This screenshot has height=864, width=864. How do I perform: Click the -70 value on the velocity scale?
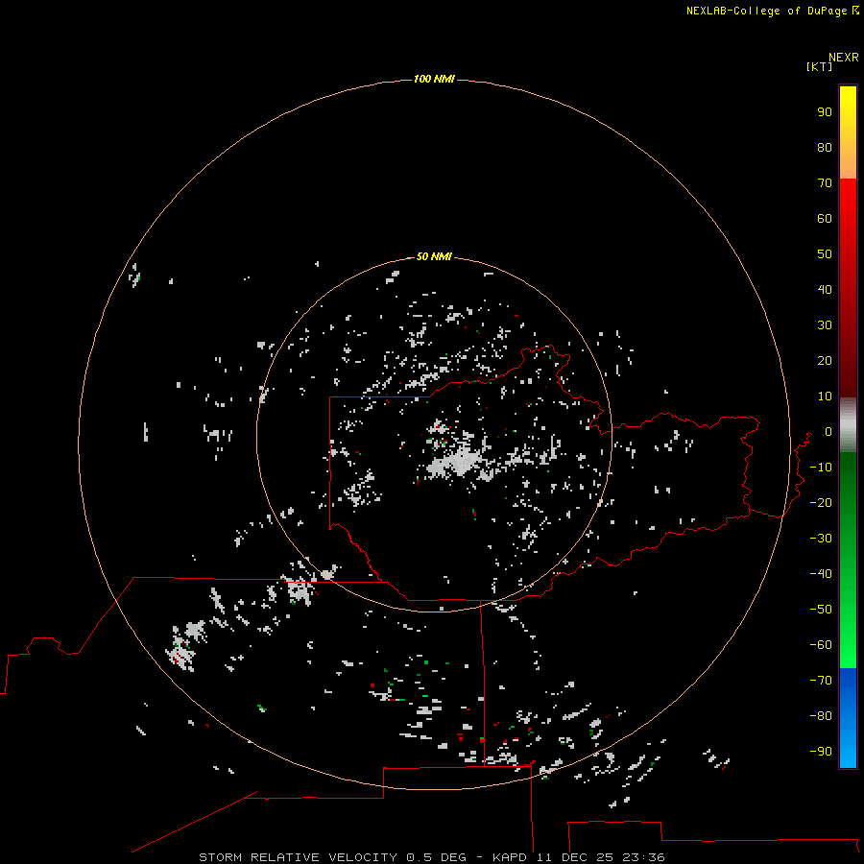point(821,681)
